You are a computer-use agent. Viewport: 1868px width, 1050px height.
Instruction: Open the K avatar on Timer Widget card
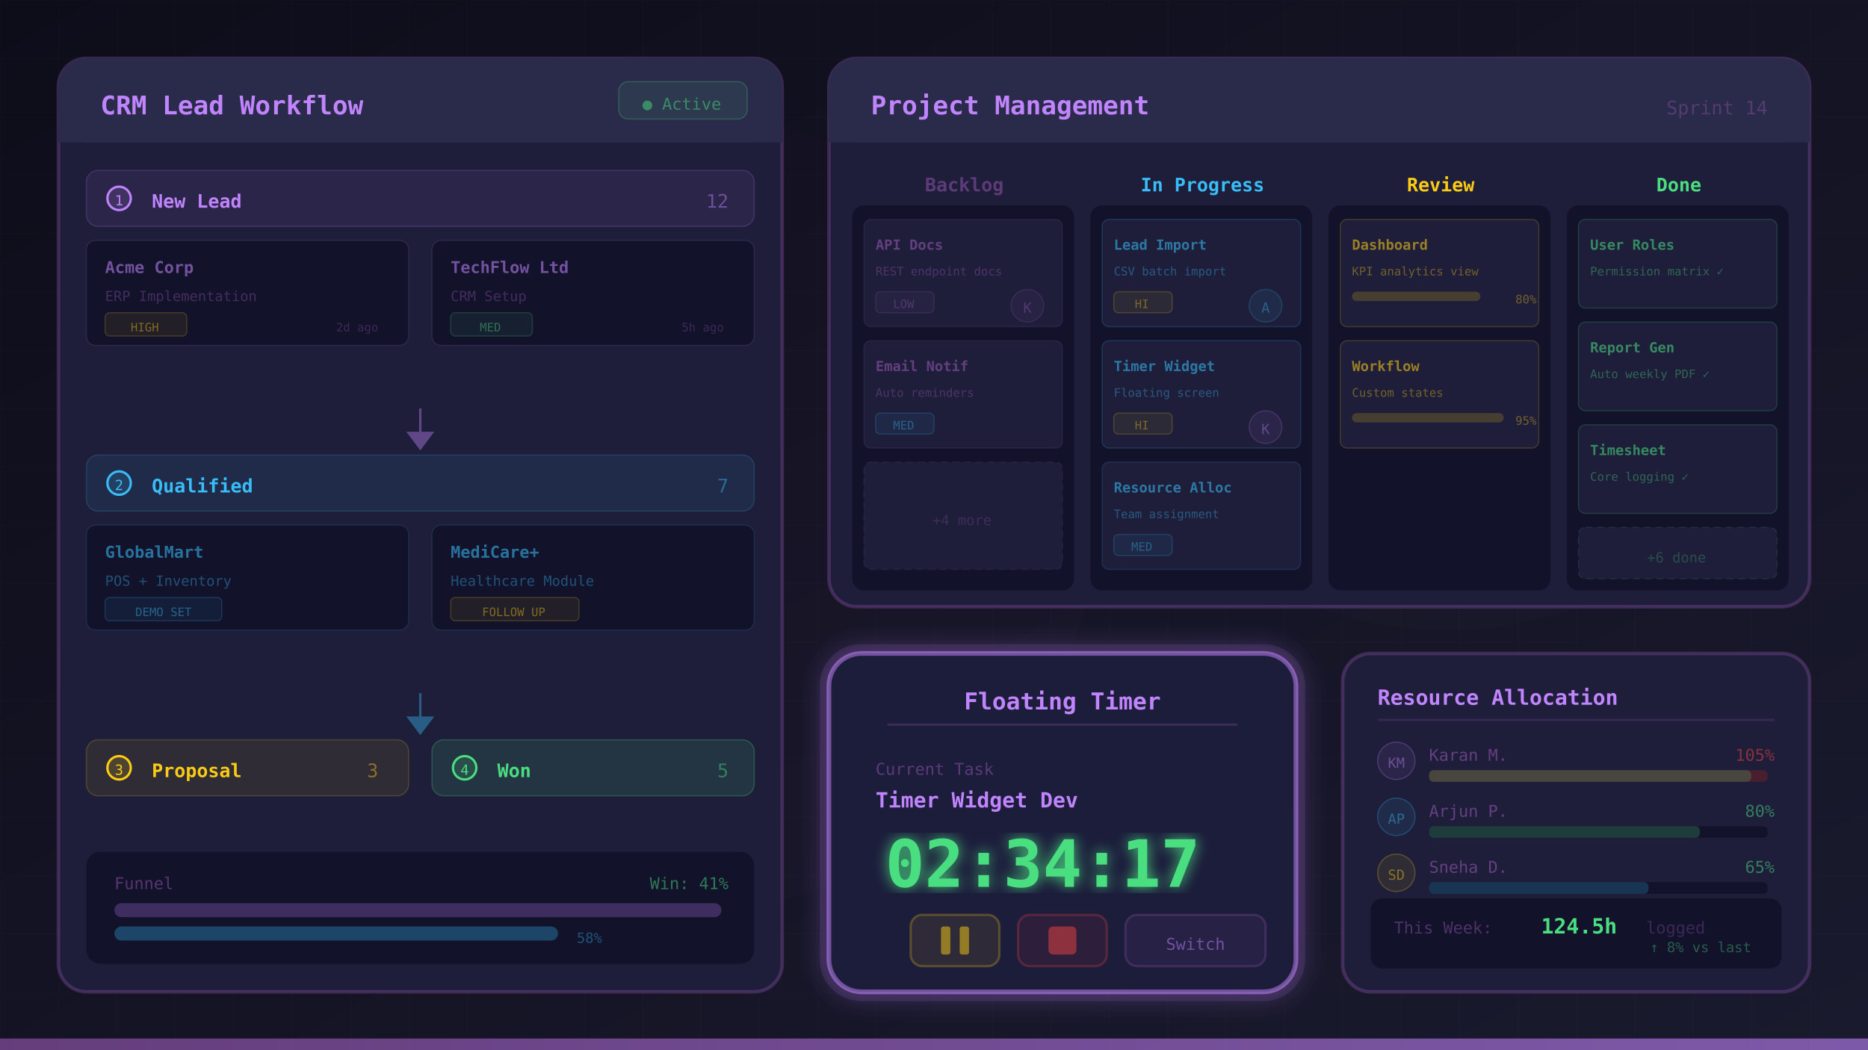(x=1265, y=428)
